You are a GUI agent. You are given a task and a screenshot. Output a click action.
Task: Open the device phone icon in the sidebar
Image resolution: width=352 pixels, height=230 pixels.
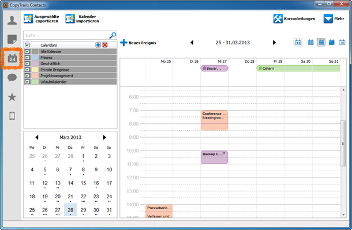12,116
